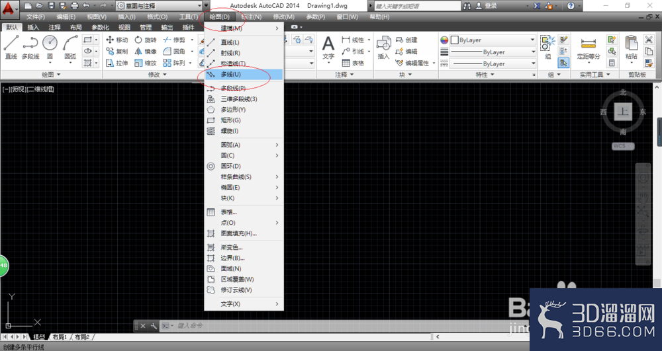Click the 文字 Text tool with large A
This screenshot has width=662, height=351.
328,47
